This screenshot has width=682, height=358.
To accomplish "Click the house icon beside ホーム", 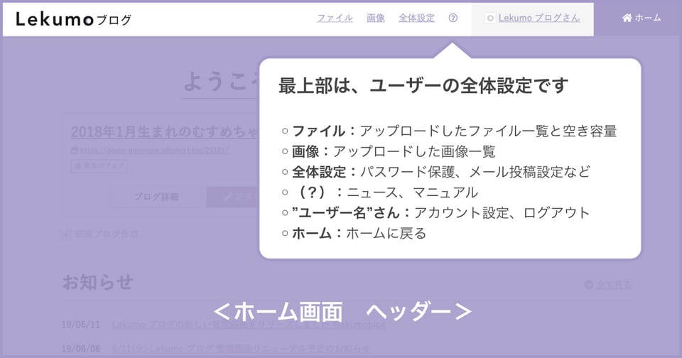I will coord(627,18).
